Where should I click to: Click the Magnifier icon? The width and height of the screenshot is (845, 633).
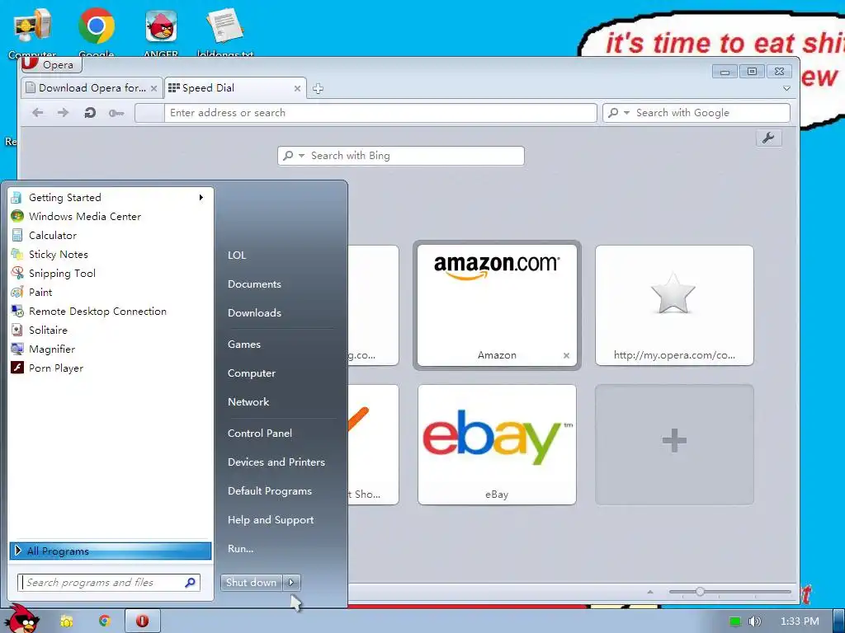coord(17,349)
